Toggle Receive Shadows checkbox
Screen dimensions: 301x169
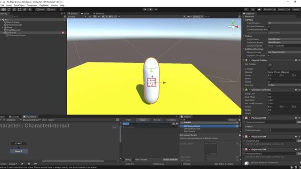point(269,26)
